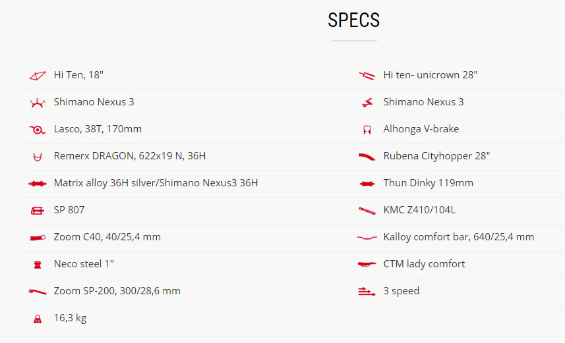
Task: Select the pedal icon beside SP 807
Action: pos(38,211)
